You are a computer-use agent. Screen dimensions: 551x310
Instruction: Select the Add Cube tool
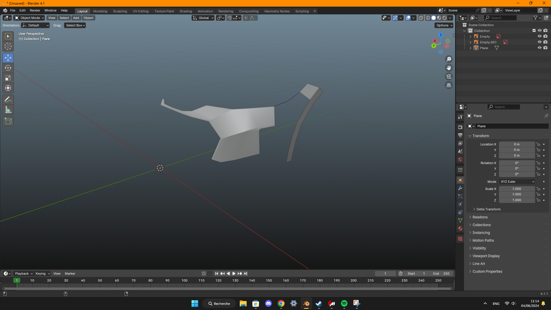pyautogui.click(x=8, y=121)
